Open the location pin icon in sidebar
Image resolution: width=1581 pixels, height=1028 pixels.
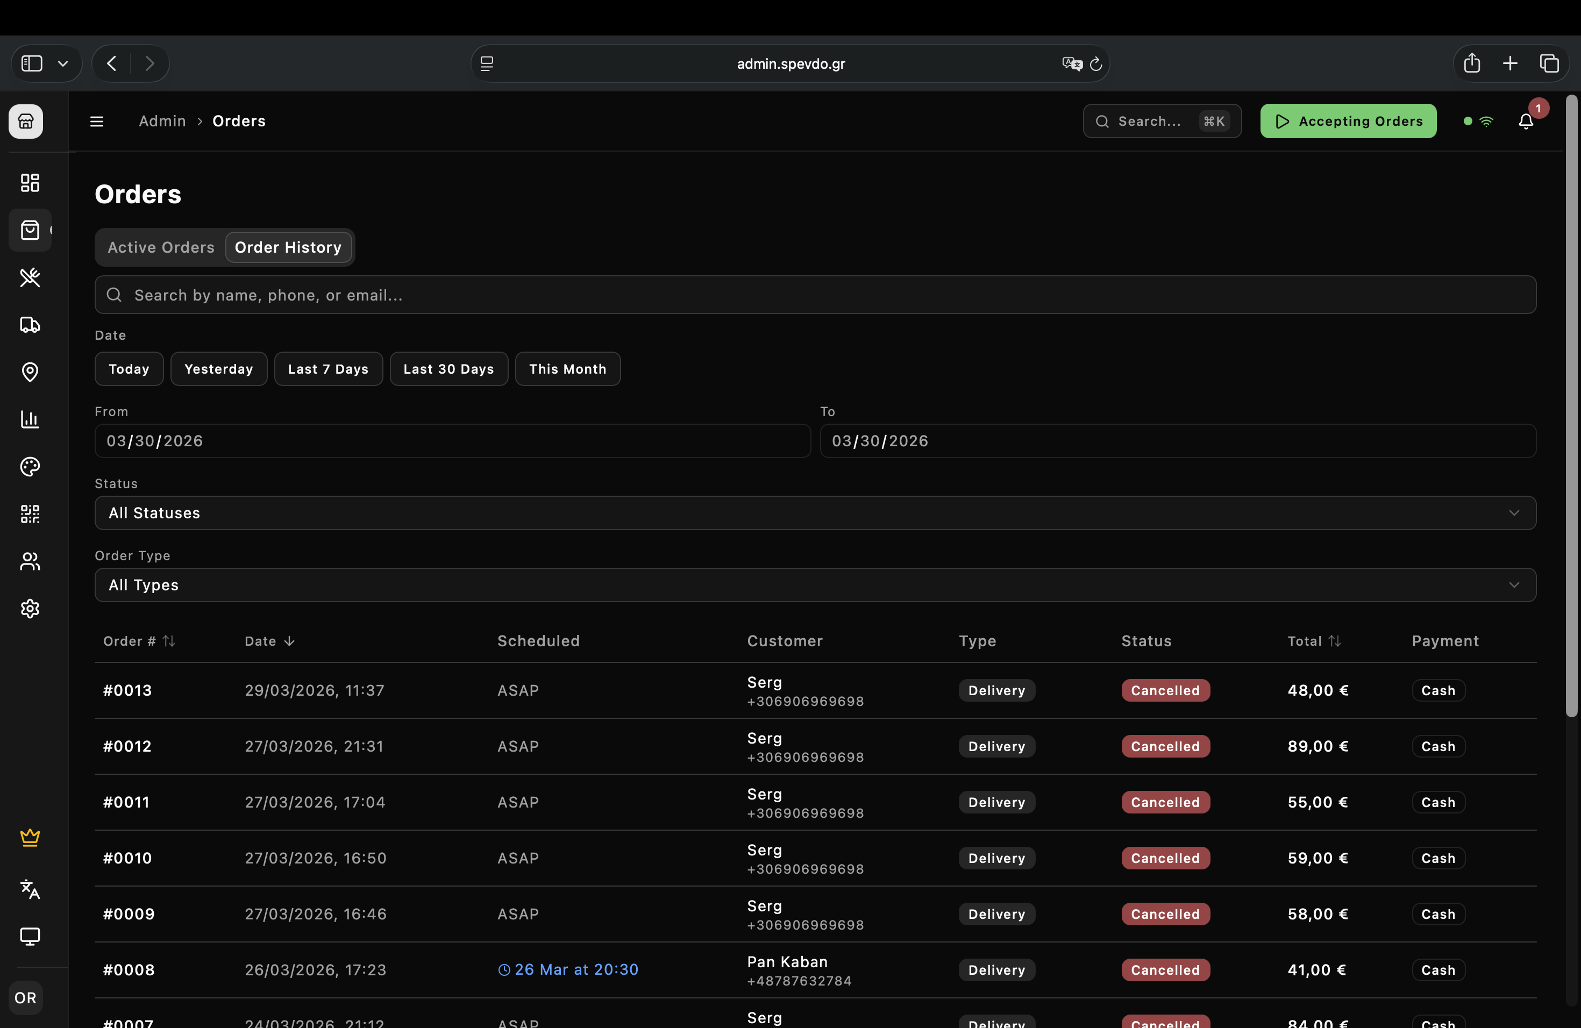pyautogui.click(x=30, y=372)
